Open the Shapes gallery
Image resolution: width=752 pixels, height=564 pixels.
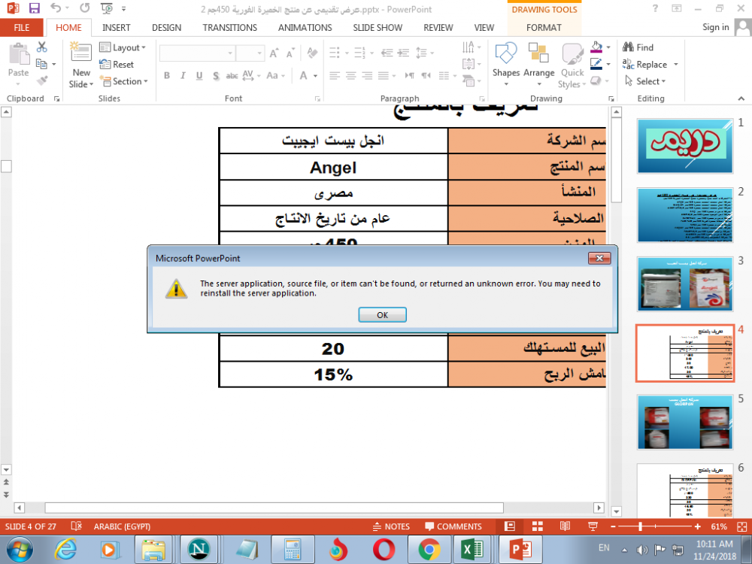506,64
